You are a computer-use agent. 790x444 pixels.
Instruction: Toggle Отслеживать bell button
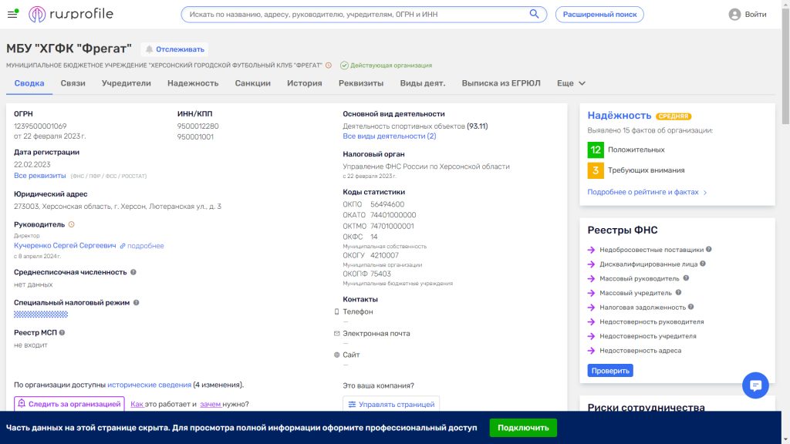tap(174, 49)
